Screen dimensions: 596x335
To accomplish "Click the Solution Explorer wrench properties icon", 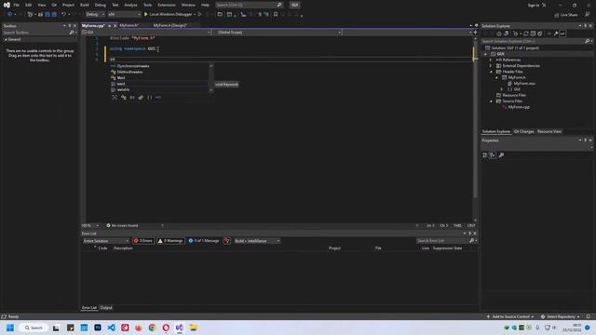I will [556, 33].
